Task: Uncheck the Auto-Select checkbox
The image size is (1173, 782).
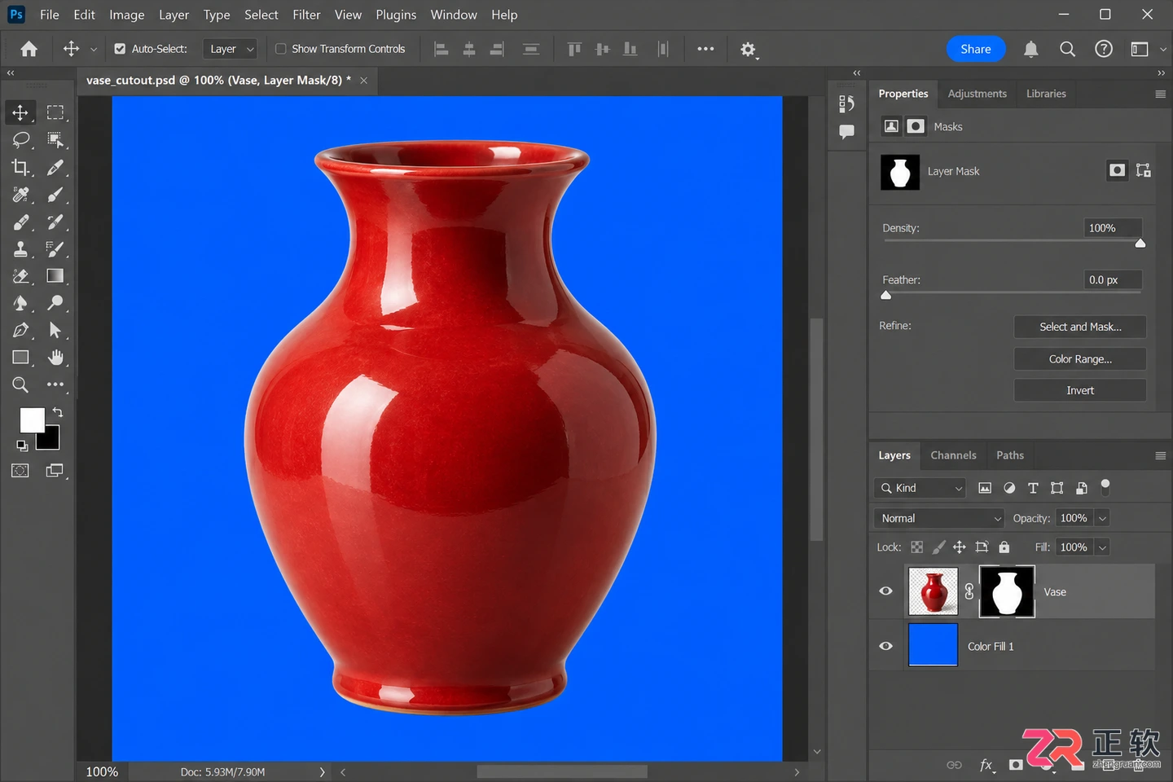Action: pos(120,49)
